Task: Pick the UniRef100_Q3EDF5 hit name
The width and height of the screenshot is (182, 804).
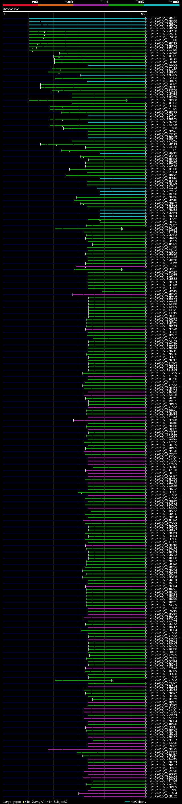Action: [x=163, y=163]
